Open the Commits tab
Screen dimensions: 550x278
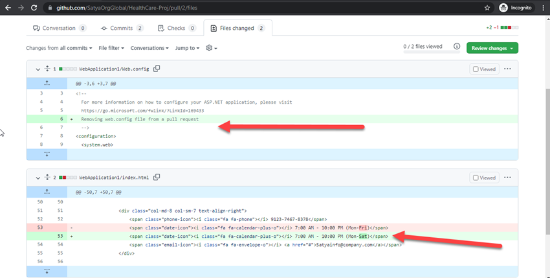122,28
